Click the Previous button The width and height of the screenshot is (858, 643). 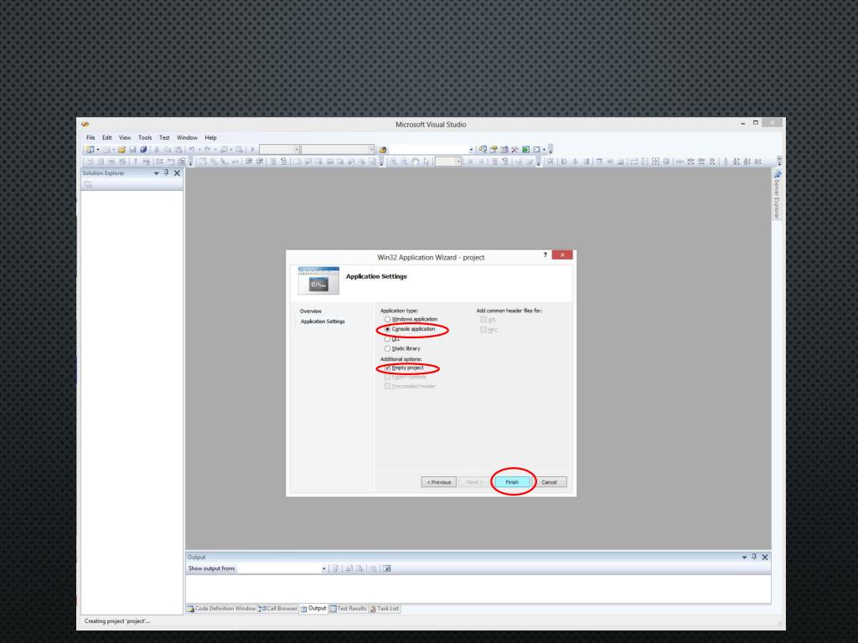pos(439,482)
